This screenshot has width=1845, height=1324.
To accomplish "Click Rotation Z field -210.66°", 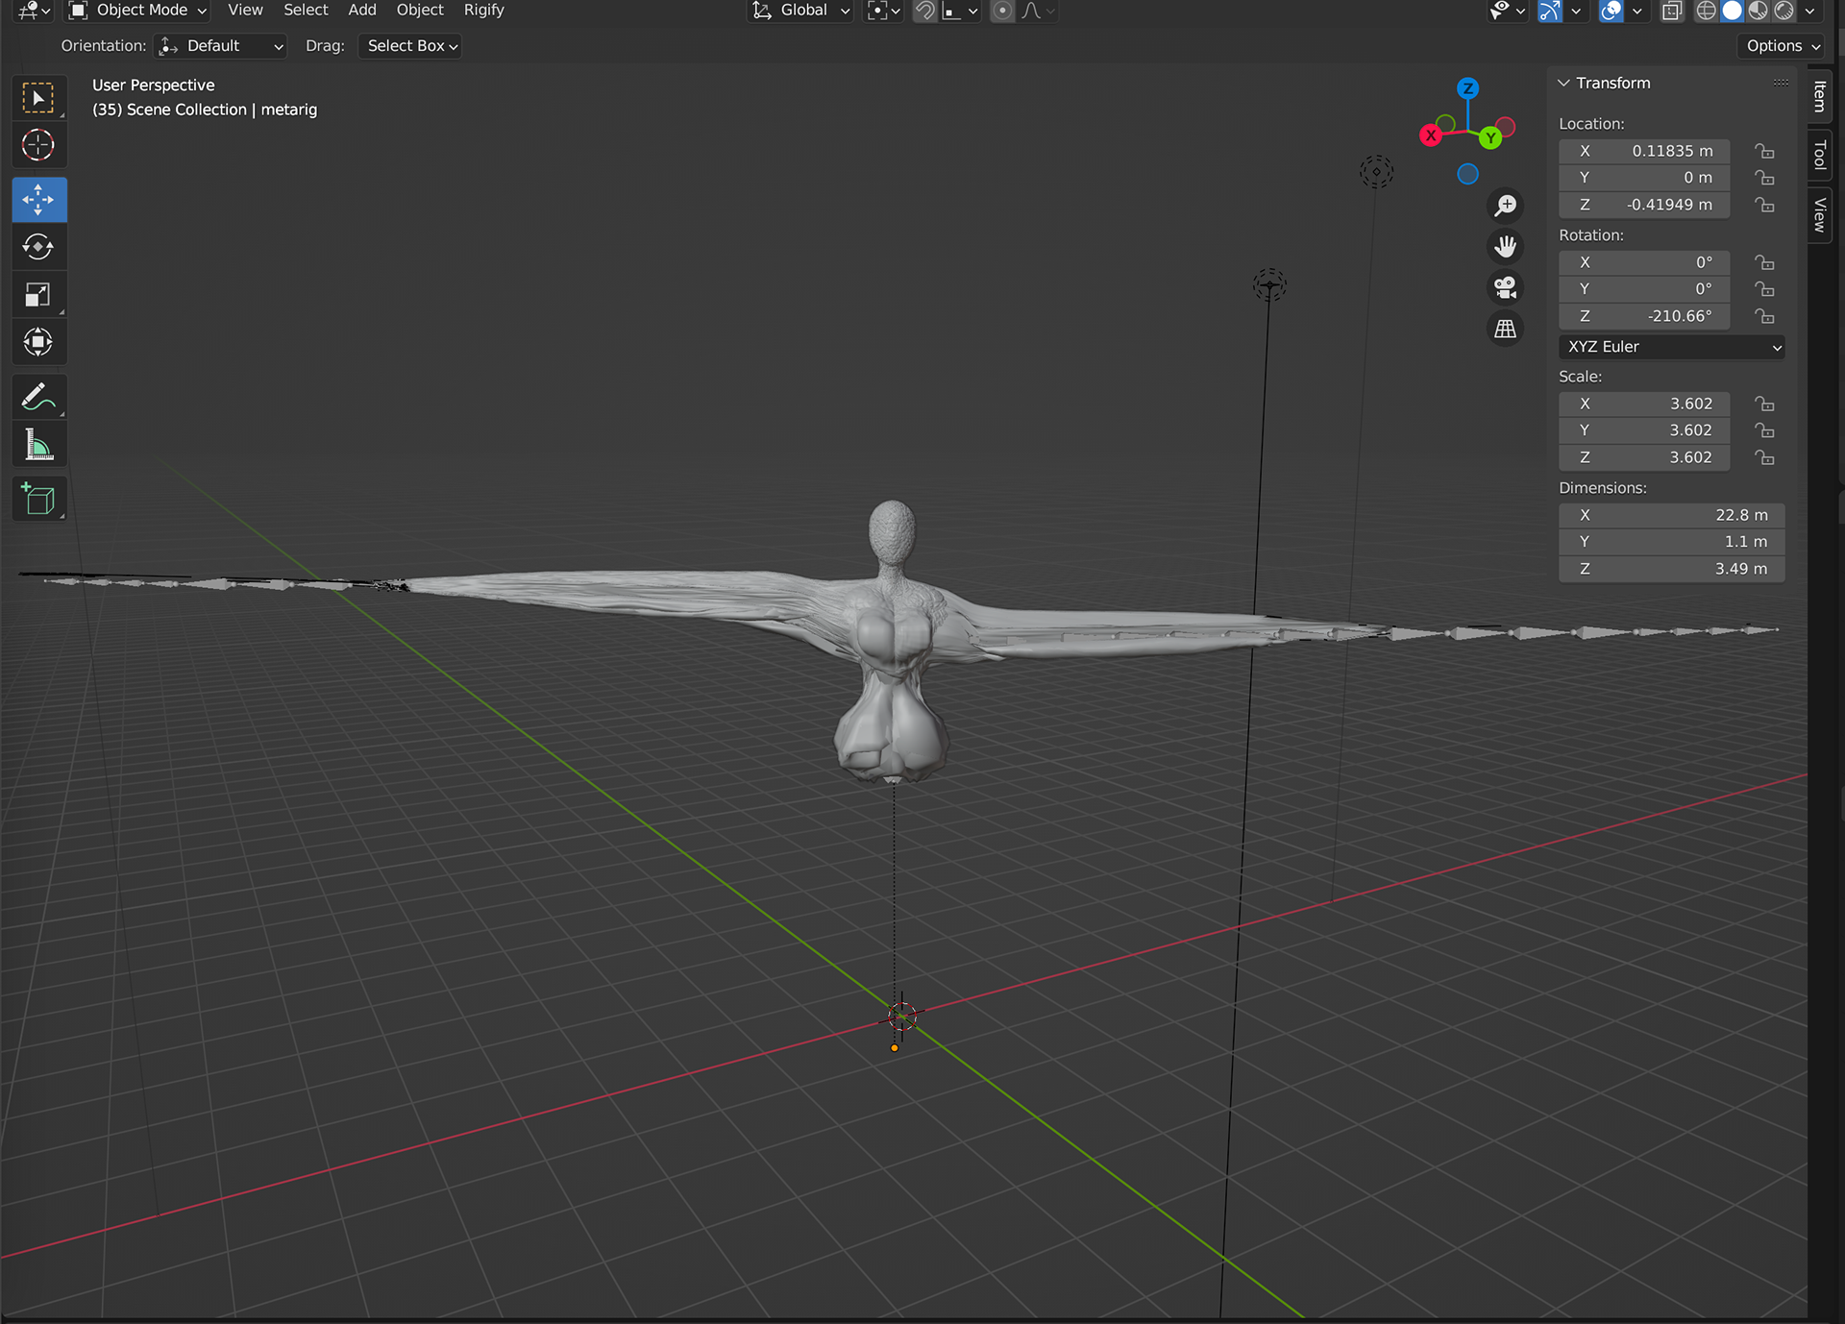I will [x=1644, y=316].
